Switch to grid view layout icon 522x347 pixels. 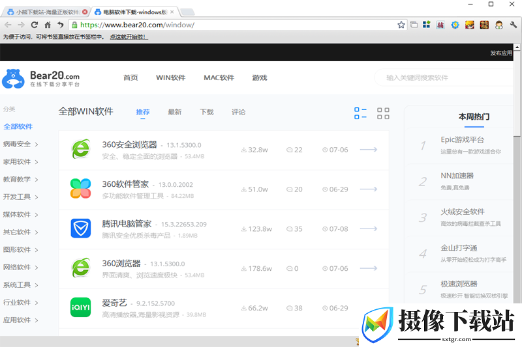click(x=383, y=113)
